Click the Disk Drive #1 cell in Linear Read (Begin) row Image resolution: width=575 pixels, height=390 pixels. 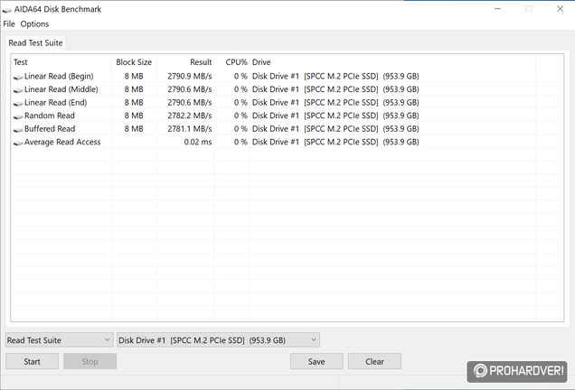pos(335,76)
